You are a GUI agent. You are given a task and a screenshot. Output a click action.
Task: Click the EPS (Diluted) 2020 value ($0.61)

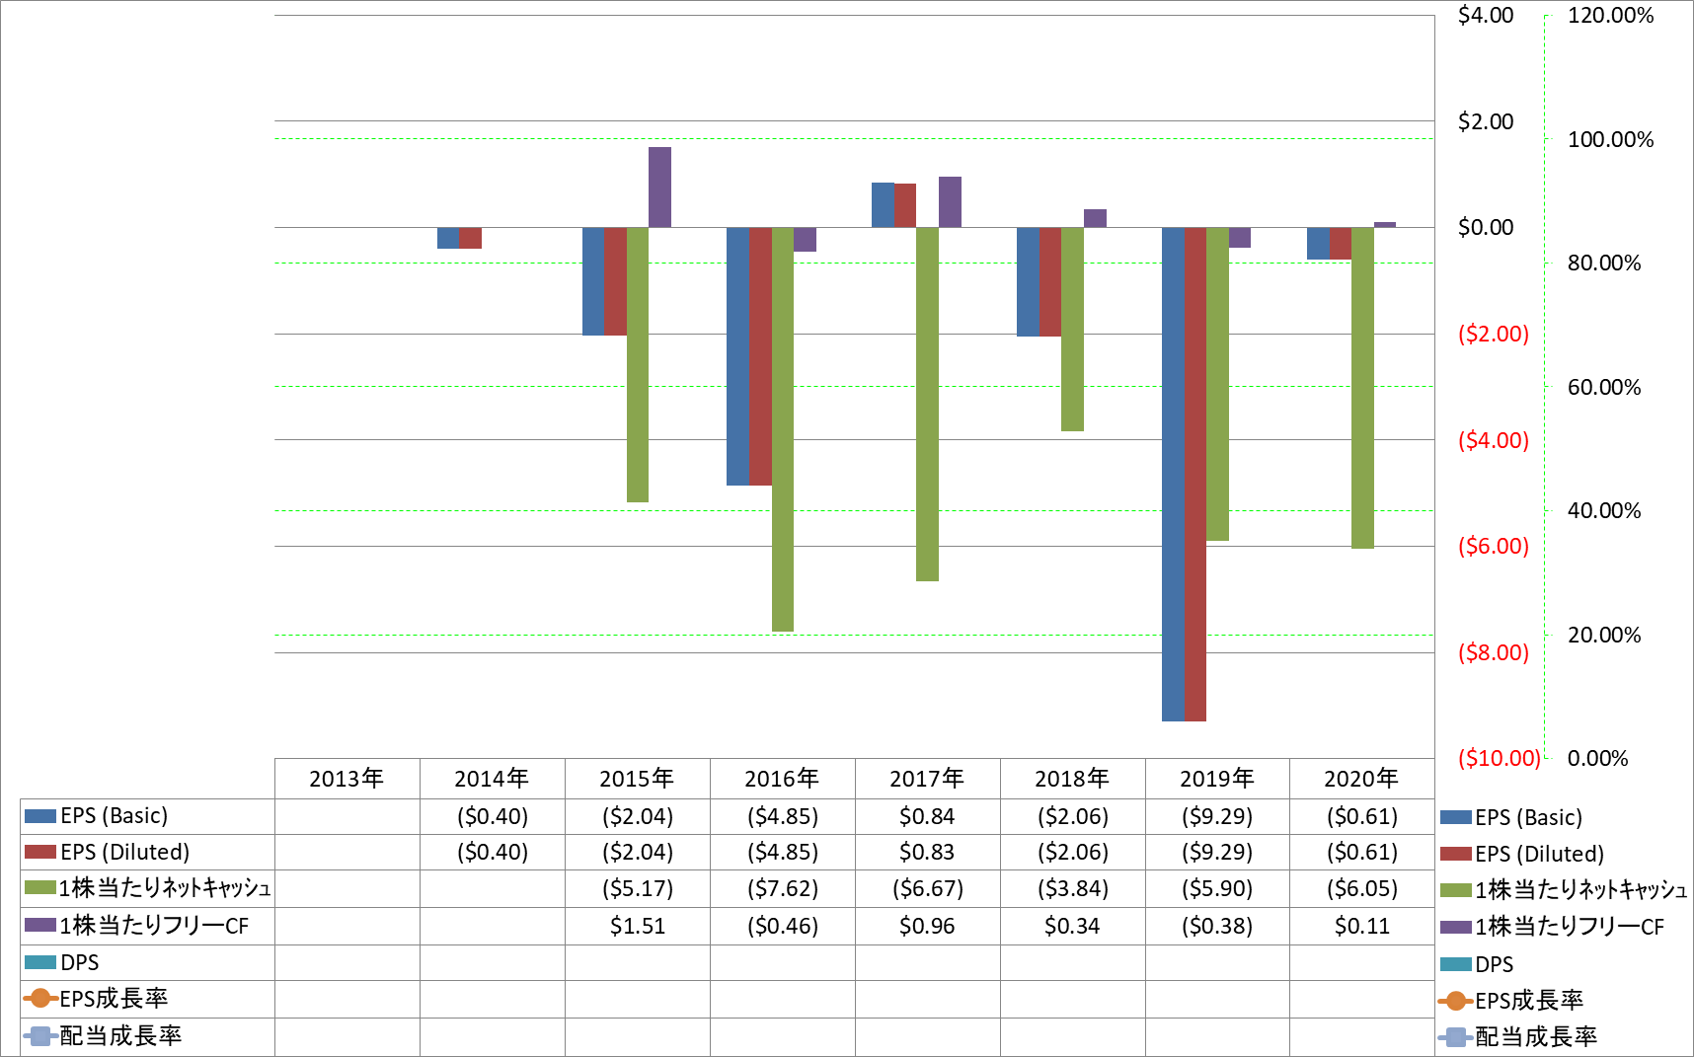pyautogui.click(x=1362, y=853)
